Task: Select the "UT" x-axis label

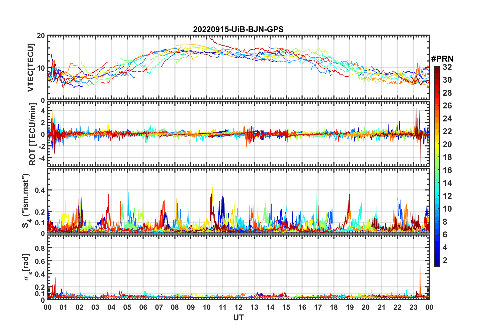Action: pos(238,317)
